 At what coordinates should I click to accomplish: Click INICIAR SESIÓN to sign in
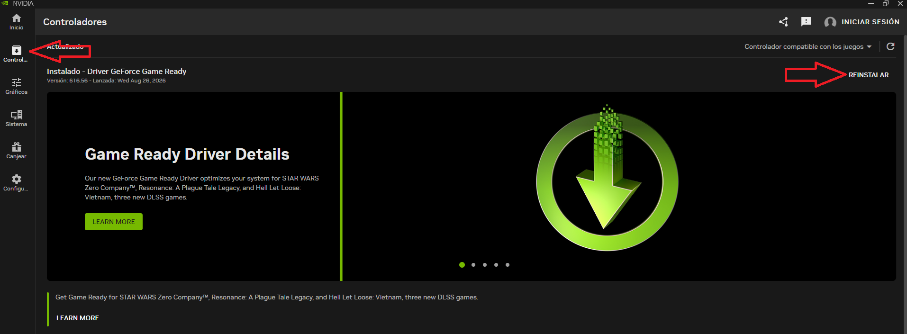pyautogui.click(x=870, y=22)
